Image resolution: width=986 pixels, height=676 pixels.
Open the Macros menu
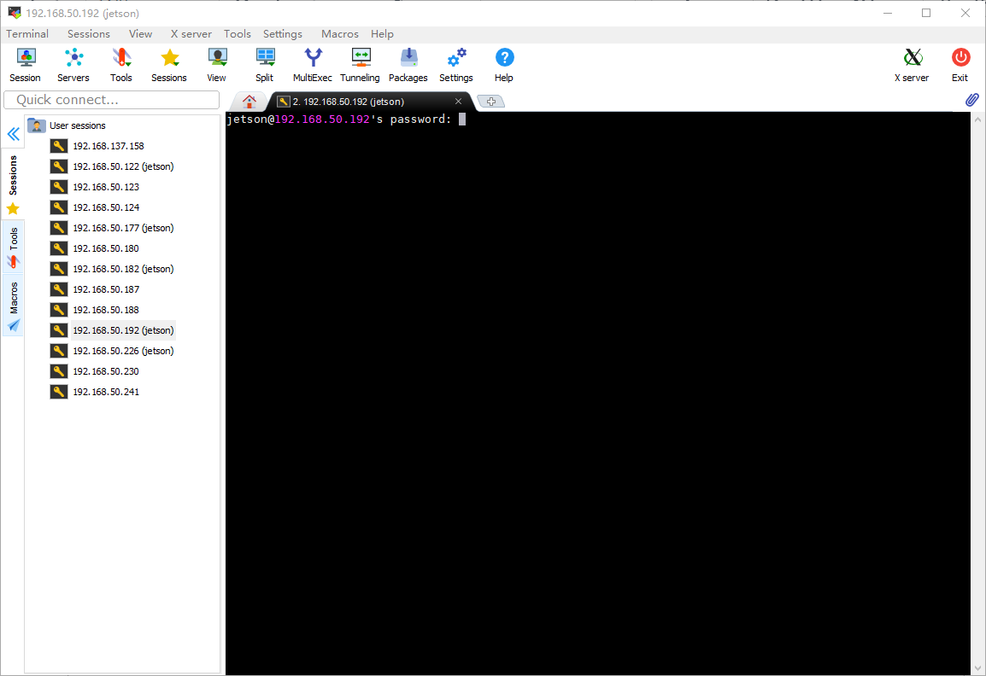click(339, 34)
